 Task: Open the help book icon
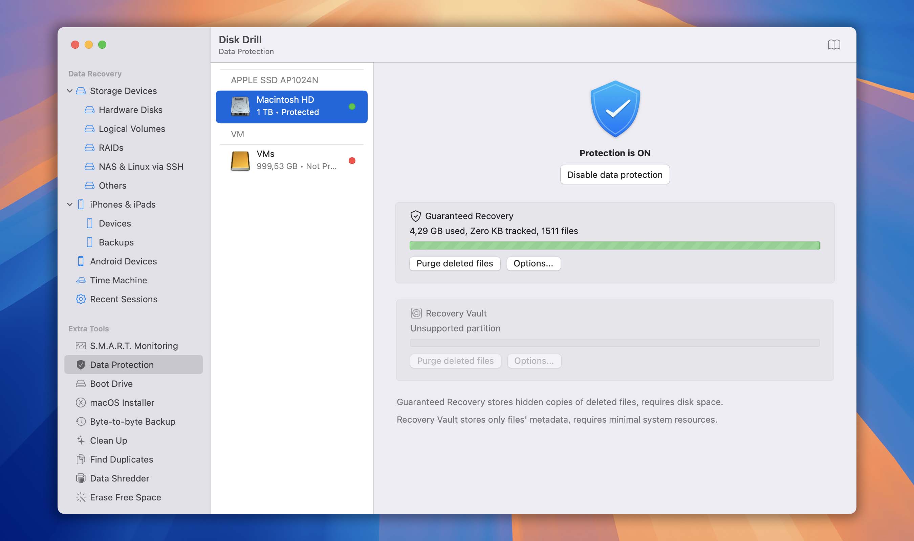[834, 45]
